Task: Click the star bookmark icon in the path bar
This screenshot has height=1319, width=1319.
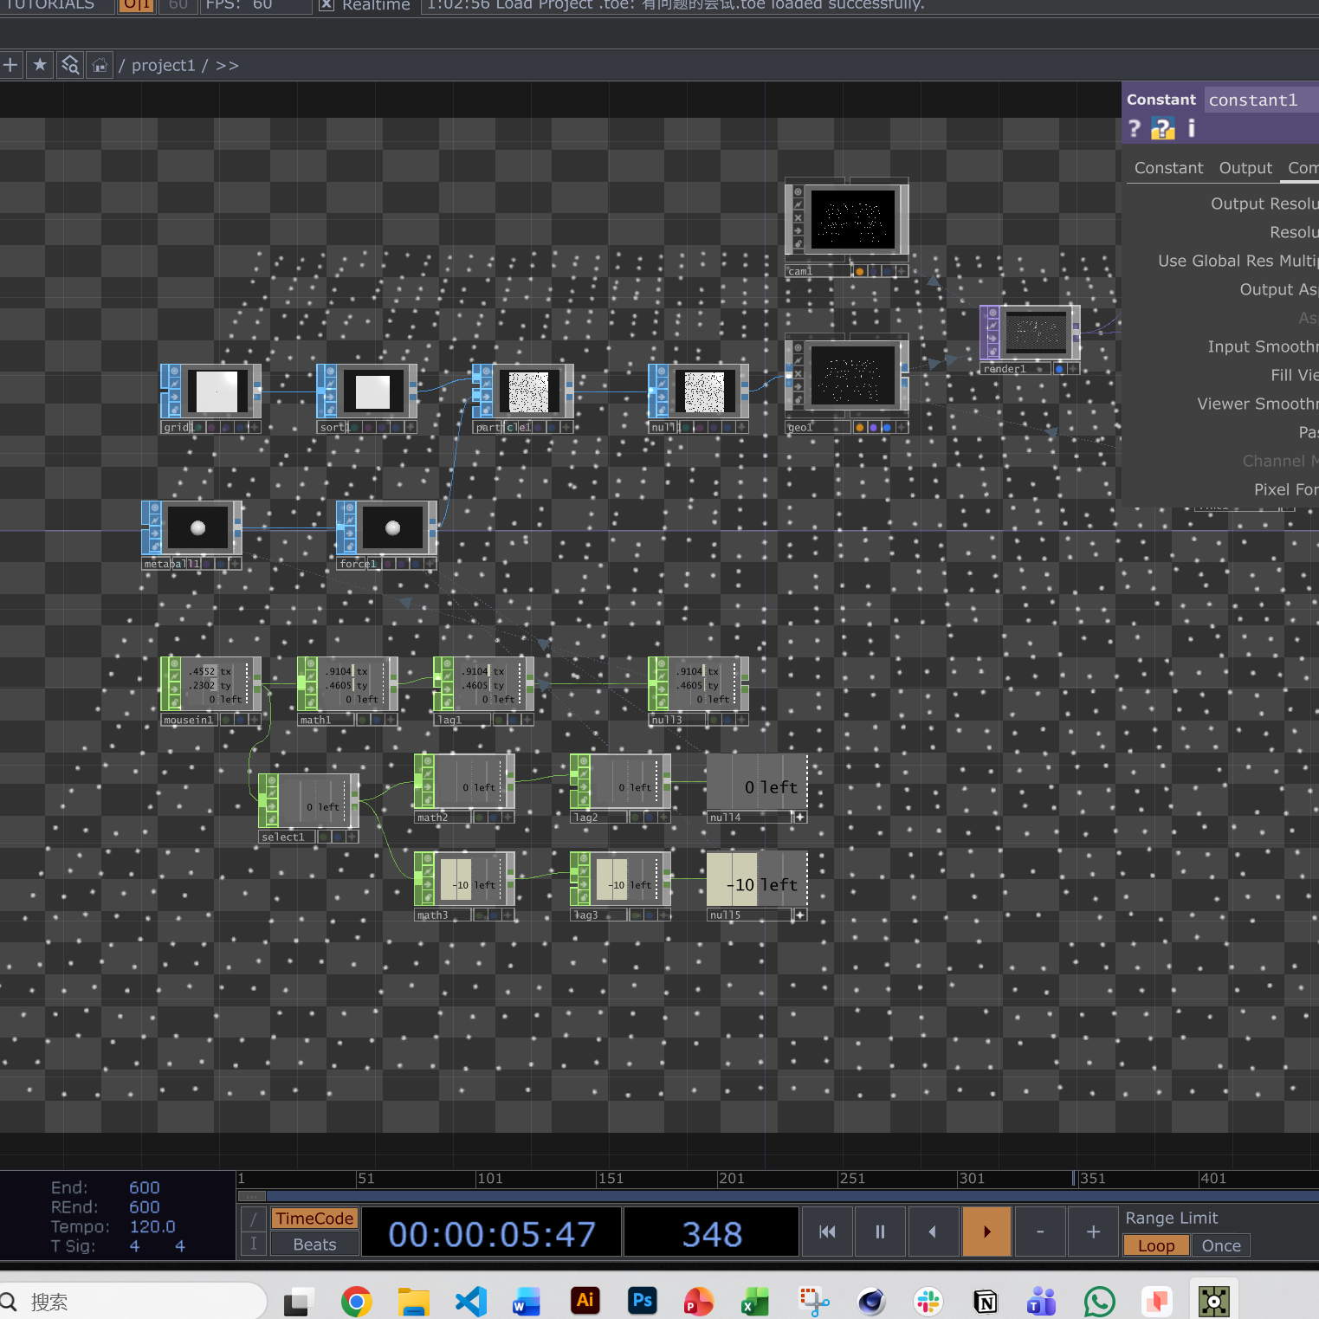Action: pos(40,64)
